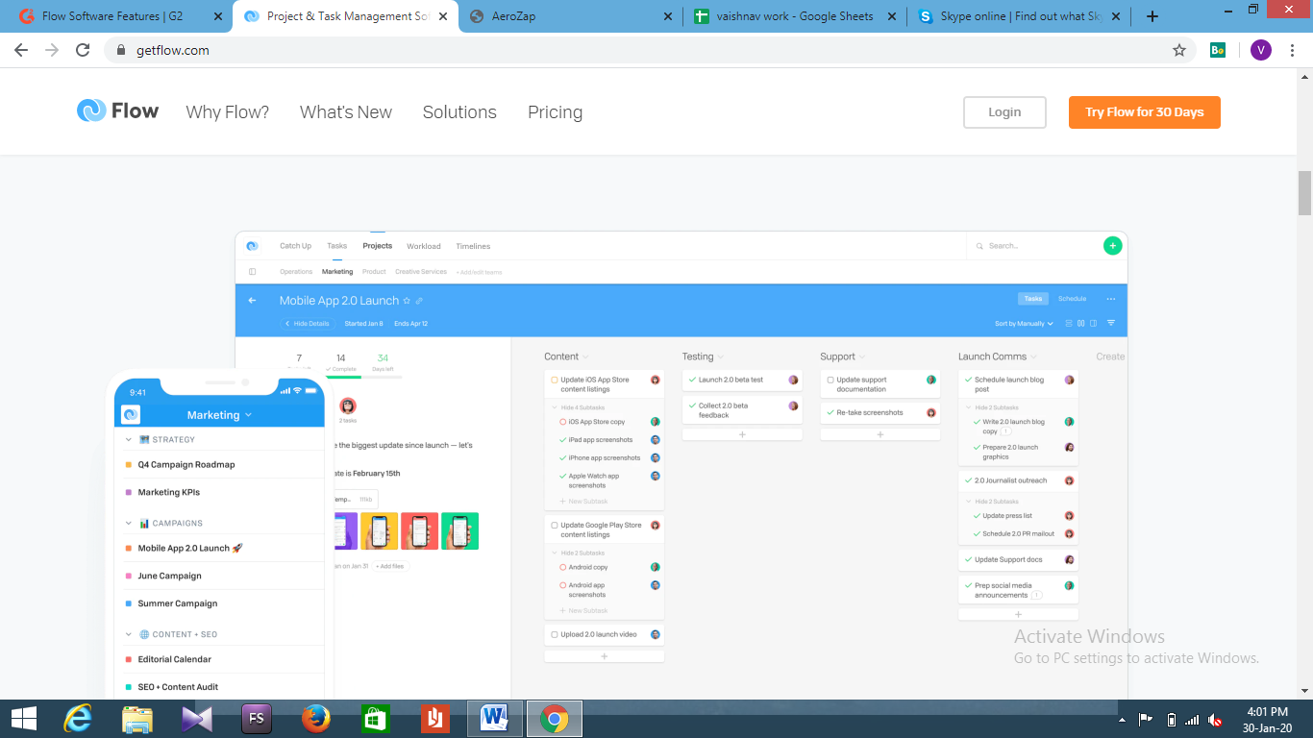Click the search magnifier icon in the app
The image size is (1313, 738).
click(x=979, y=246)
